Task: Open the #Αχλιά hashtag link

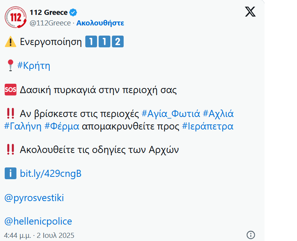Action: (x=218, y=114)
